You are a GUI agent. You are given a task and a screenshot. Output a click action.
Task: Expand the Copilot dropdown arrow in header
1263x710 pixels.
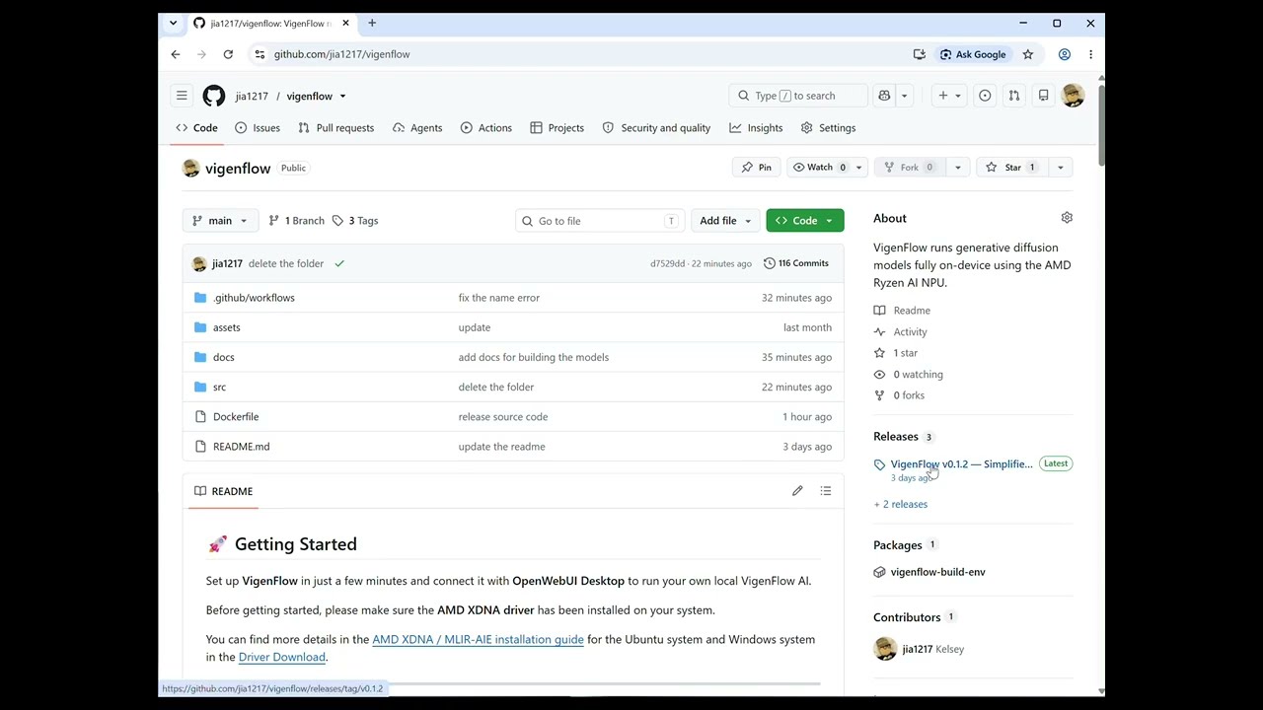coord(904,96)
